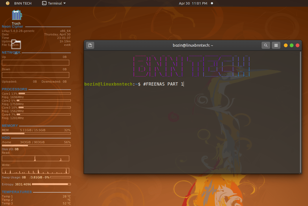
Task: Minimize the terminal with the yellow window button
Action: pos(285,45)
